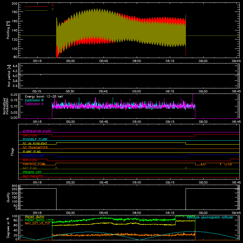Select the red 'X' legend letter
The height and width of the screenshot is (243, 243).
tap(53, 5)
